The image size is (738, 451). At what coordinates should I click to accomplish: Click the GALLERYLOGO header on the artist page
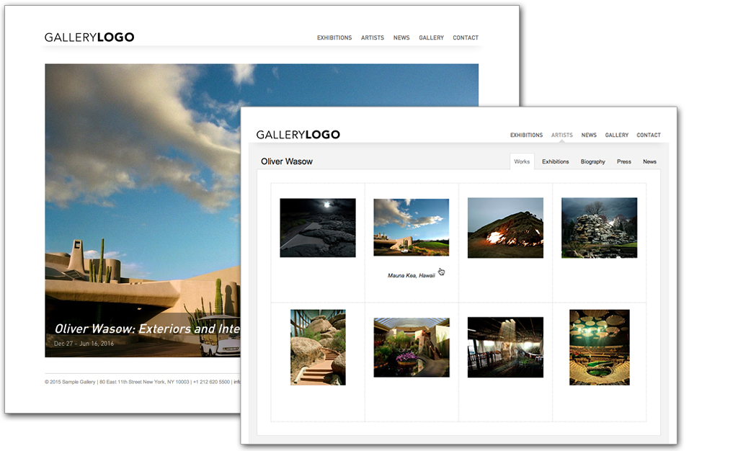click(298, 133)
